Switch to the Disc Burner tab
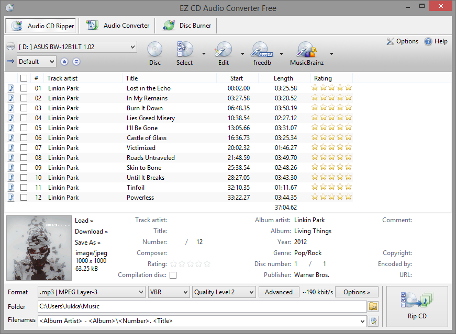This screenshot has width=456, height=334. 187,26
